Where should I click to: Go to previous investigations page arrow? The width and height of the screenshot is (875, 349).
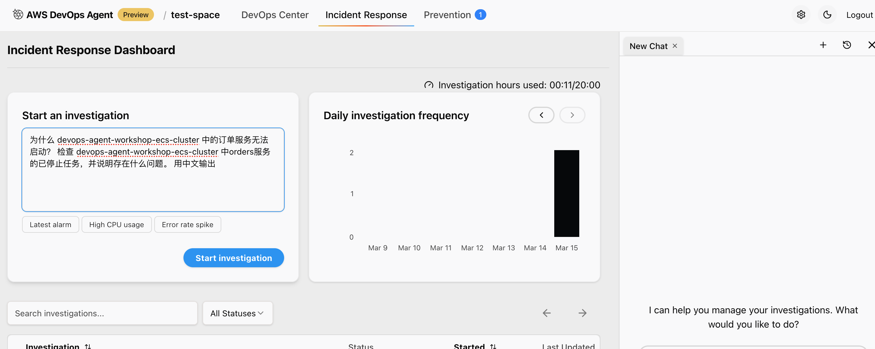click(547, 313)
